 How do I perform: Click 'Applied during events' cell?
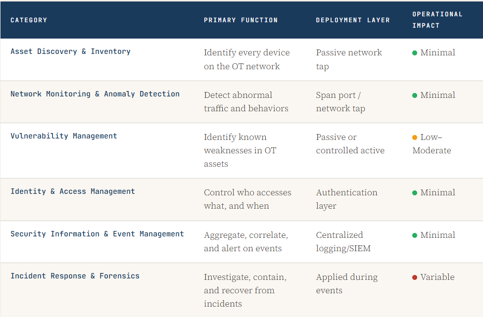[346, 284]
